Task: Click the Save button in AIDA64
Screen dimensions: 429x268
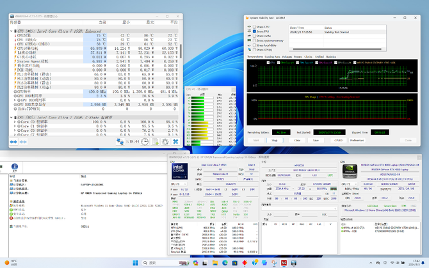Action: 316,141
